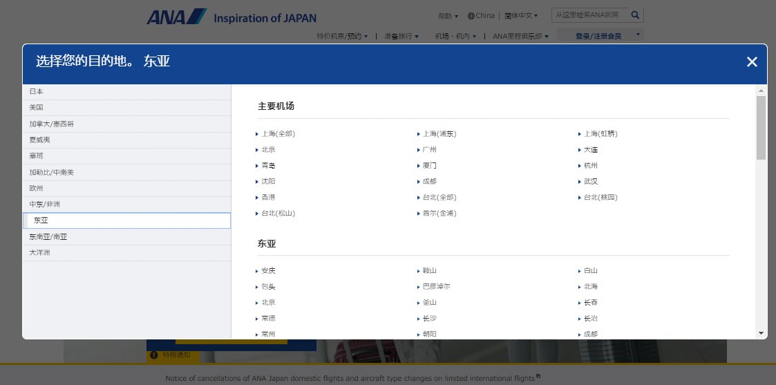776x385 pixels.
Task: Choose 厦门 as destination
Action: tap(430, 166)
